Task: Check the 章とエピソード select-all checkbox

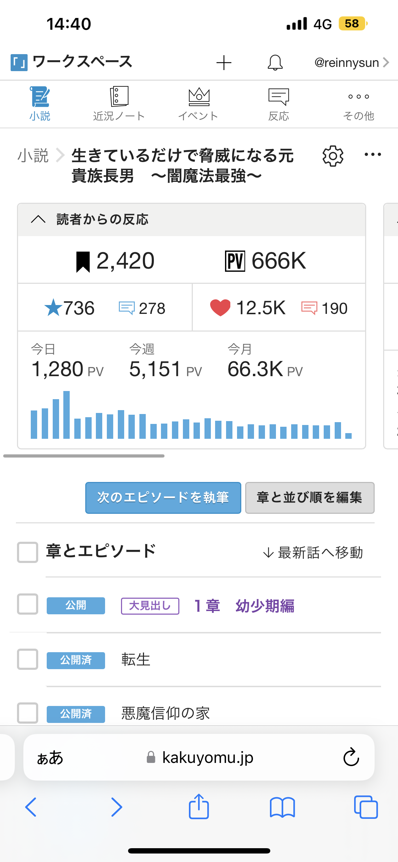Action: tap(28, 552)
